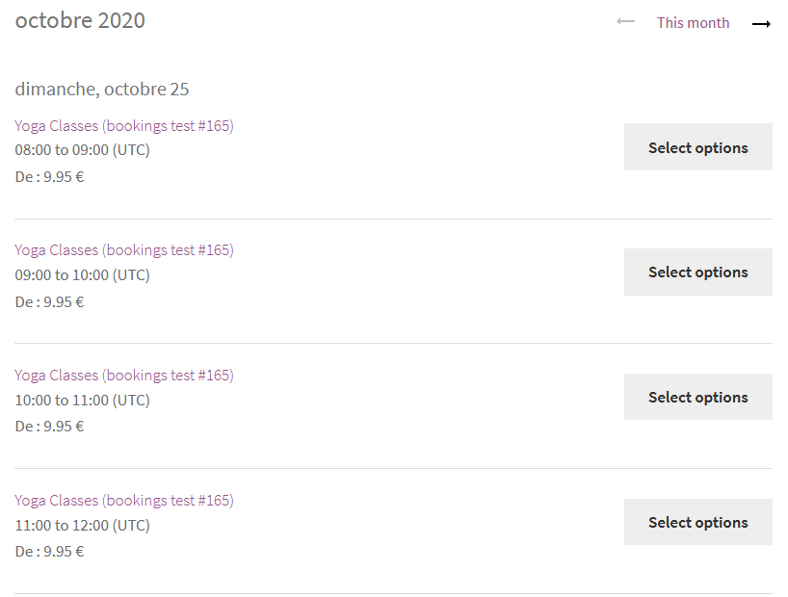788x597 pixels.
Task: Click the 11:00 to 12:00 (UTC) time text
Action: click(x=83, y=526)
